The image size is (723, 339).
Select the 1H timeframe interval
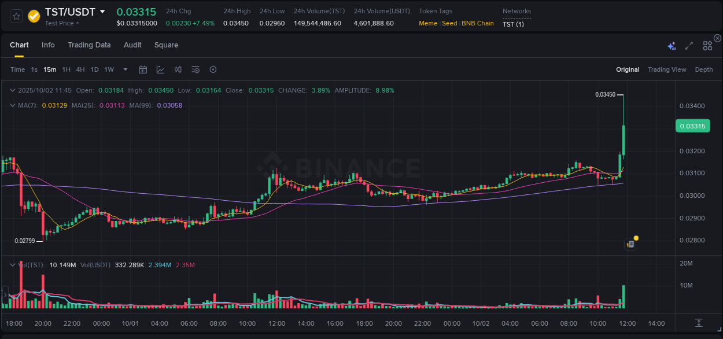coord(65,69)
